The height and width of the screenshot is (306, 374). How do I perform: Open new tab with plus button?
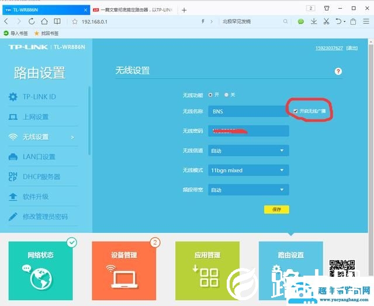tap(184, 10)
